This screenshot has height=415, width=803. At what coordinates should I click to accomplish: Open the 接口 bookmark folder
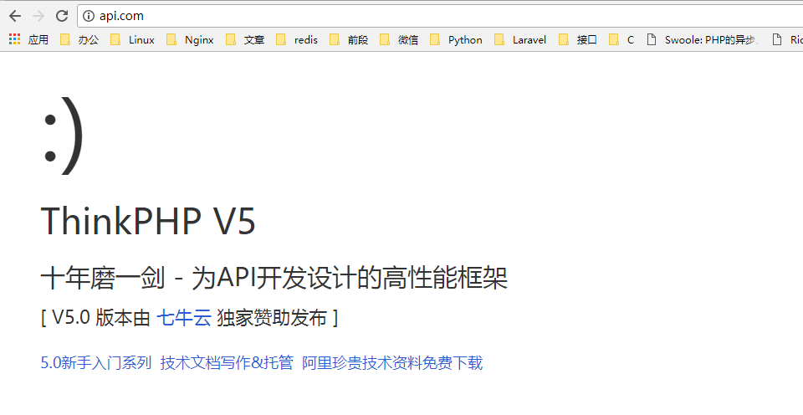(x=578, y=39)
